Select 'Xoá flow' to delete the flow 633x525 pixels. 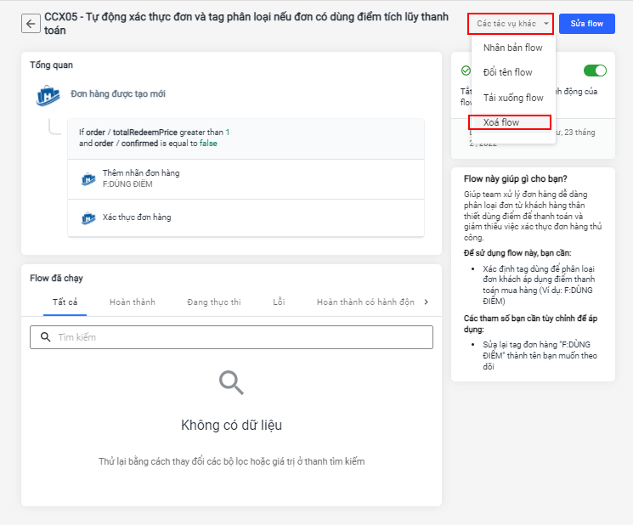(510, 122)
